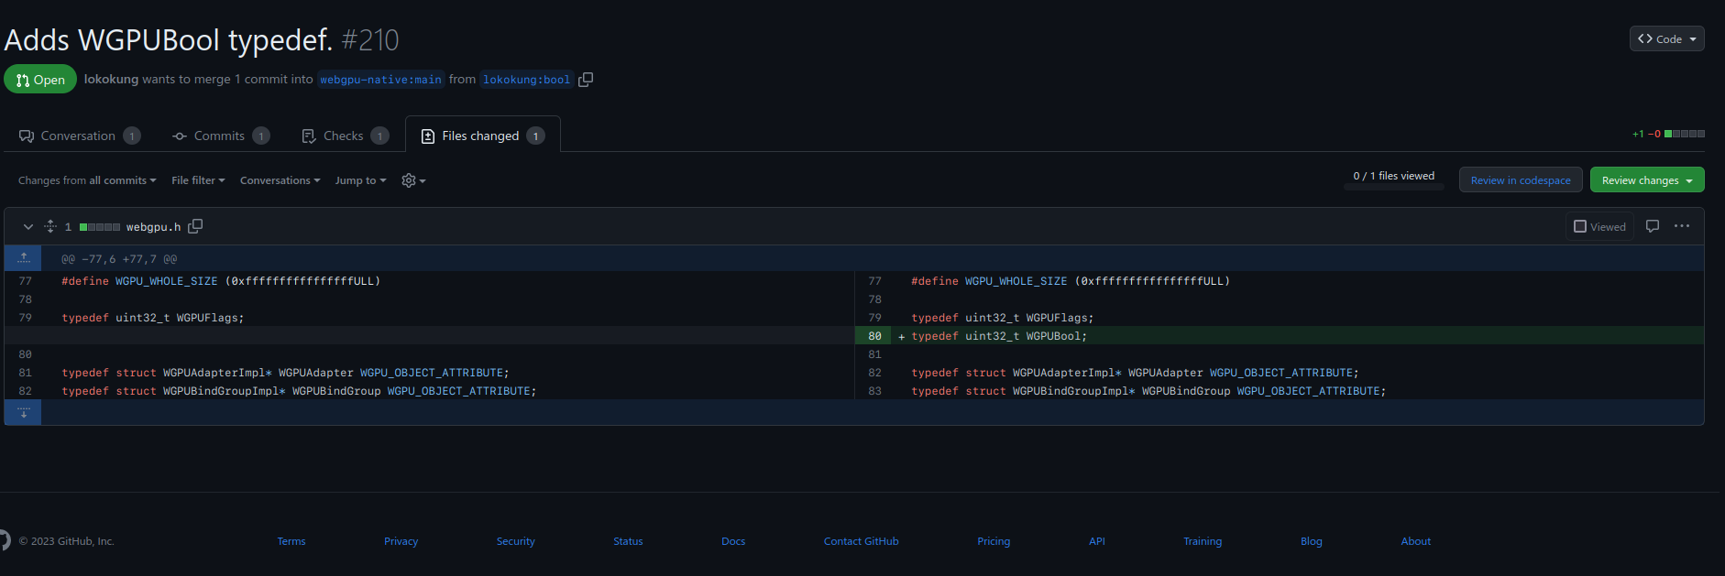Collapse the webgpu.h file diff
The height and width of the screenshot is (576, 1725).
[x=27, y=226]
